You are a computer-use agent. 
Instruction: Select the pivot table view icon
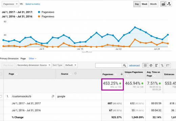pos(168,65)
